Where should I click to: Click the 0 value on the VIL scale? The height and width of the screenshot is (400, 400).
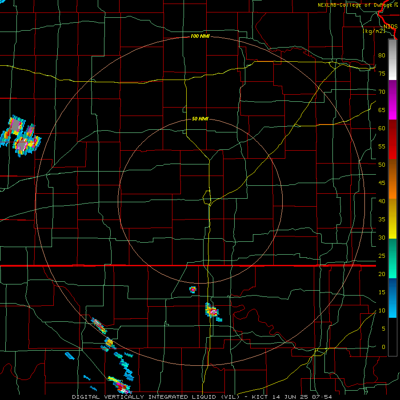click(x=384, y=347)
